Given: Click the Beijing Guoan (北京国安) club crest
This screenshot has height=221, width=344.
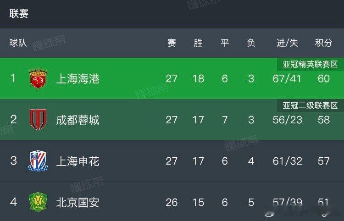Looking at the screenshot, I should (38, 202).
